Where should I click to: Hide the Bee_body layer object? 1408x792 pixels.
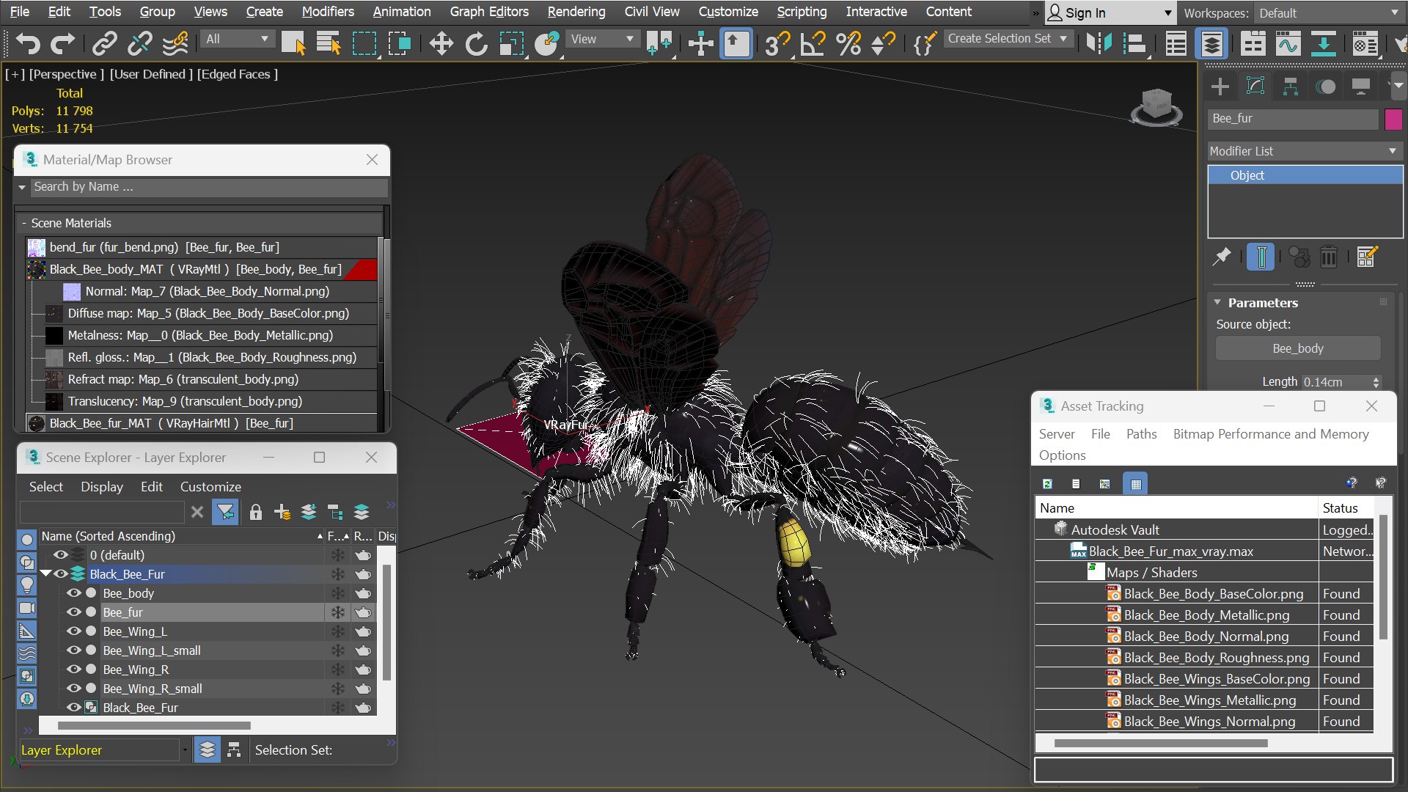pyautogui.click(x=74, y=593)
